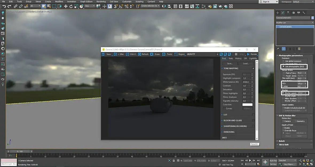Select the Move transform tool
The height and width of the screenshot is (167, 315).
66,6
